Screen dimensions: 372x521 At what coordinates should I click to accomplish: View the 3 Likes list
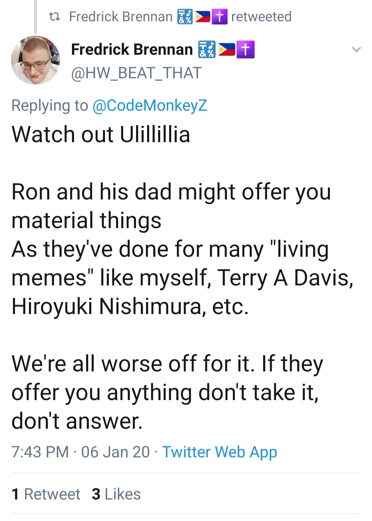[116, 494]
